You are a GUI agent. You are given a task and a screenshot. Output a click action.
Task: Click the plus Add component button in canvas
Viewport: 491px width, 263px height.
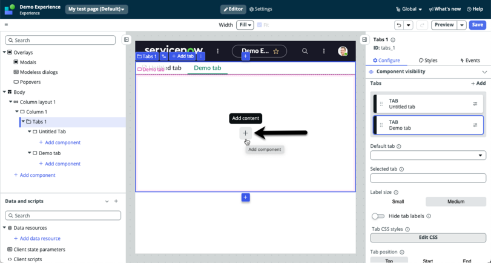click(x=245, y=133)
